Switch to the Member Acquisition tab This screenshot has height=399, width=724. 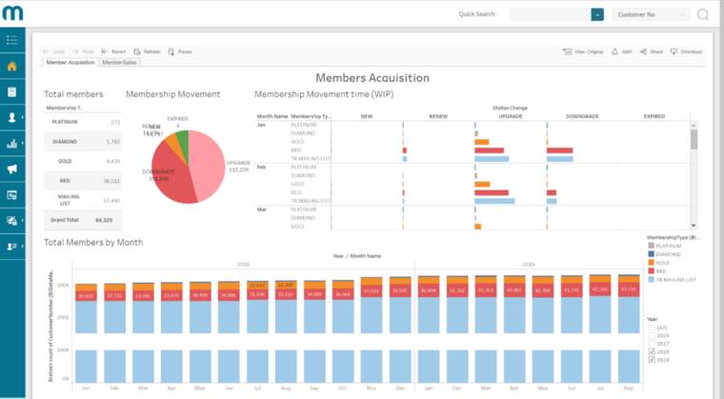(70, 62)
